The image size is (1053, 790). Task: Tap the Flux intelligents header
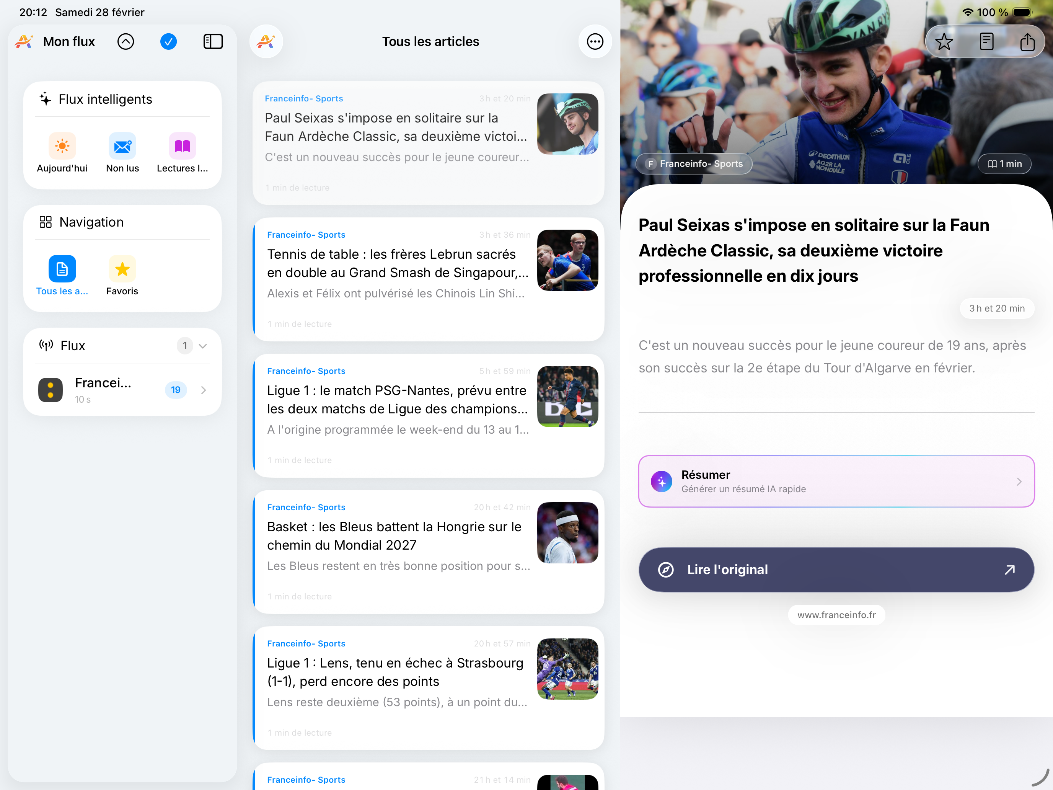tap(96, 99)
